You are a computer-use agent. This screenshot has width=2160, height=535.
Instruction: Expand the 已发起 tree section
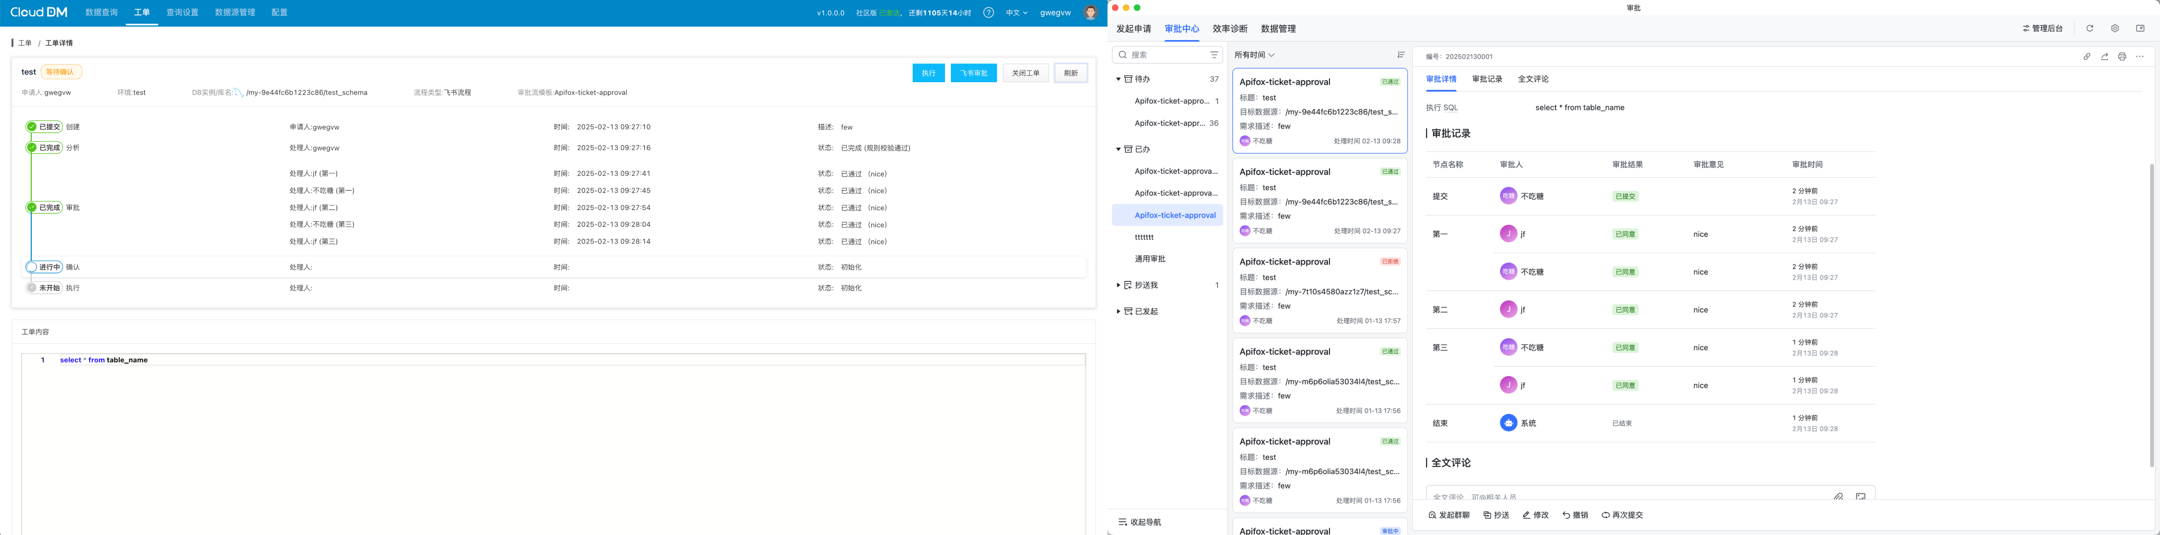(1118, 311)
